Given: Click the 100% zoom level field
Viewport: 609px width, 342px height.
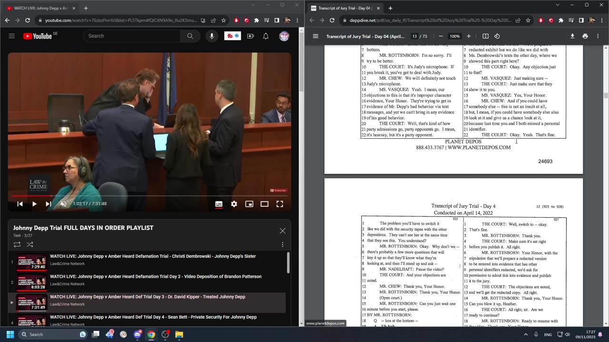Looking at the screenshot, I should click(455, 36).
